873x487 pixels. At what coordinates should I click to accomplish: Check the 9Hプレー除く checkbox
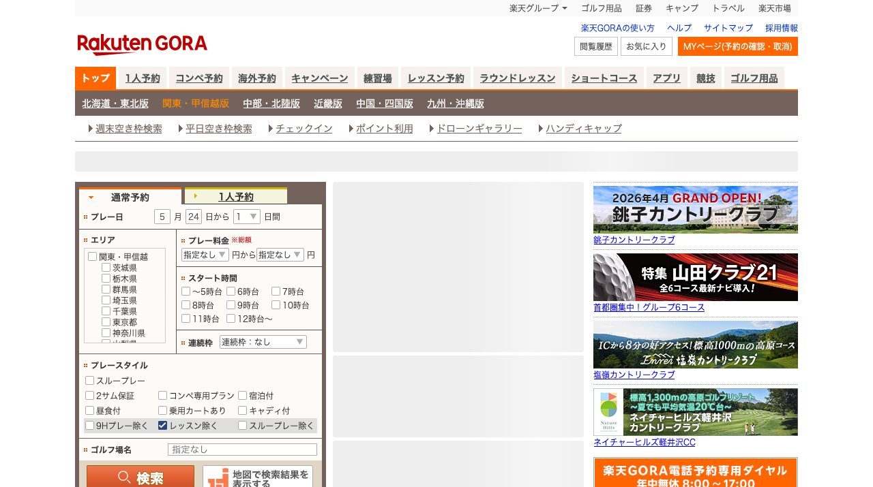tap(89, 426)
